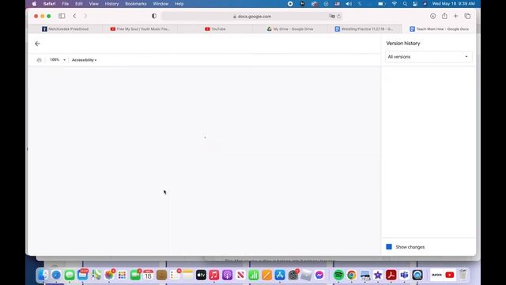Open Mail from the Dock
This screenshot has width=506, height=285.
(x=82, y=275)
